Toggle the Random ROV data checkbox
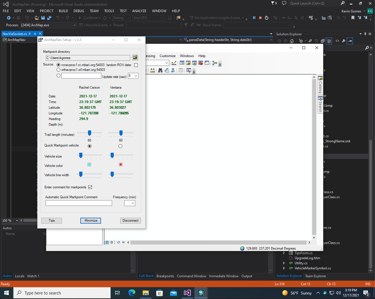This screenshot has width=375, height=299. 136,65
